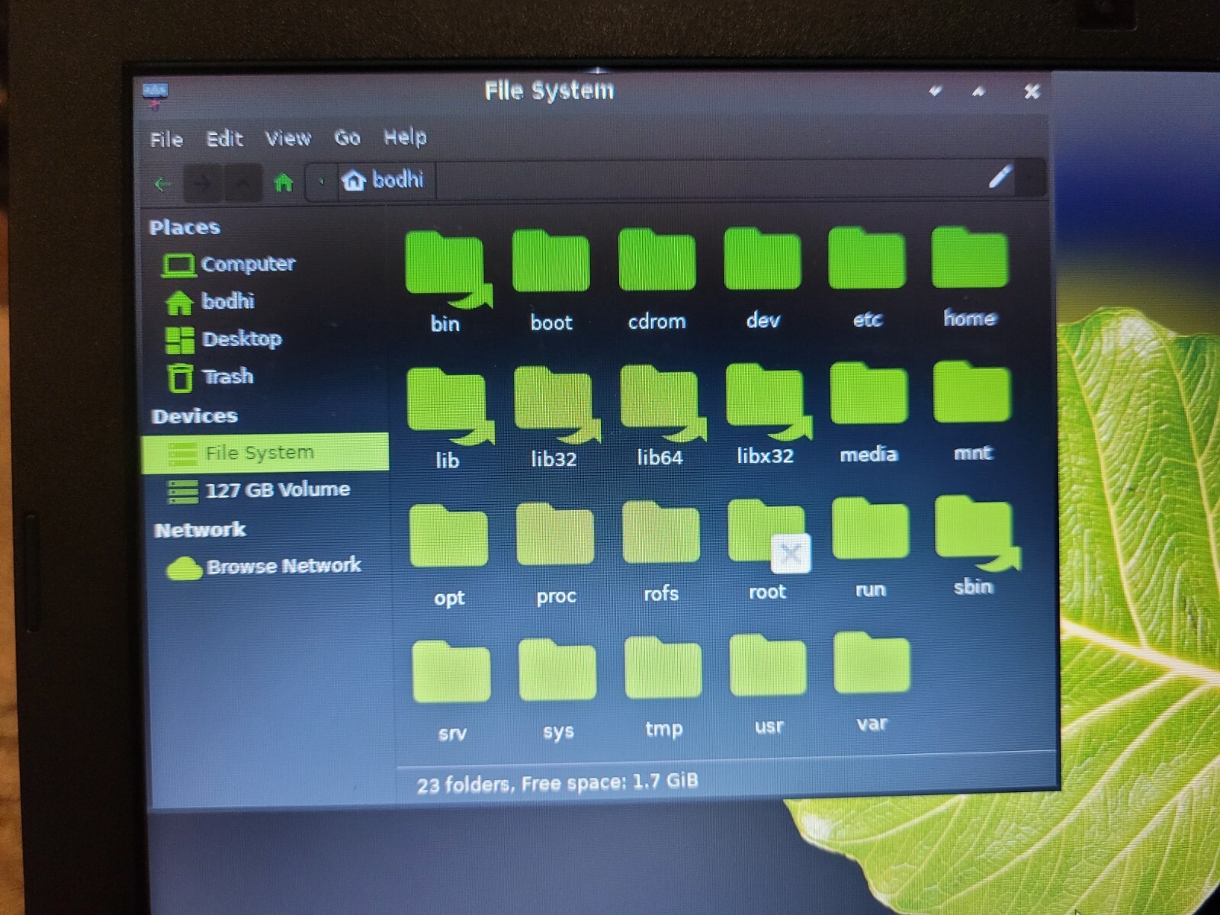Image resolution: width=1220 pixels, height=915 pixels.
Task: Select File System under Devices
Action: pyautogui.click(x=265, y=453)
